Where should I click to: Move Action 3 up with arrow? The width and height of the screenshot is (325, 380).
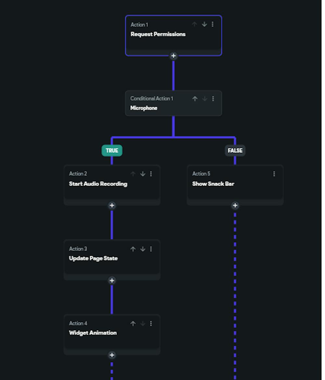(133, 249)
